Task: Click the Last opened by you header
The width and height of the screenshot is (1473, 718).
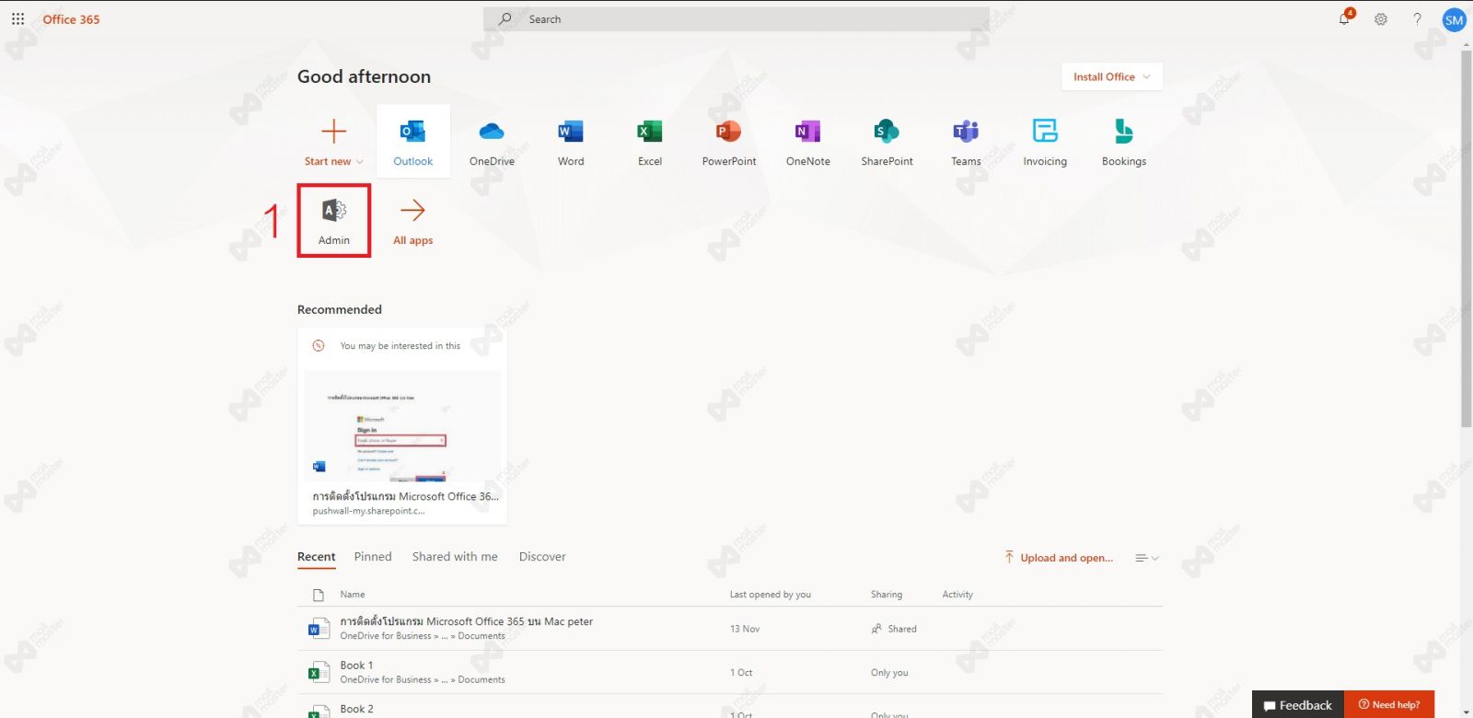Action: [771, 595]
